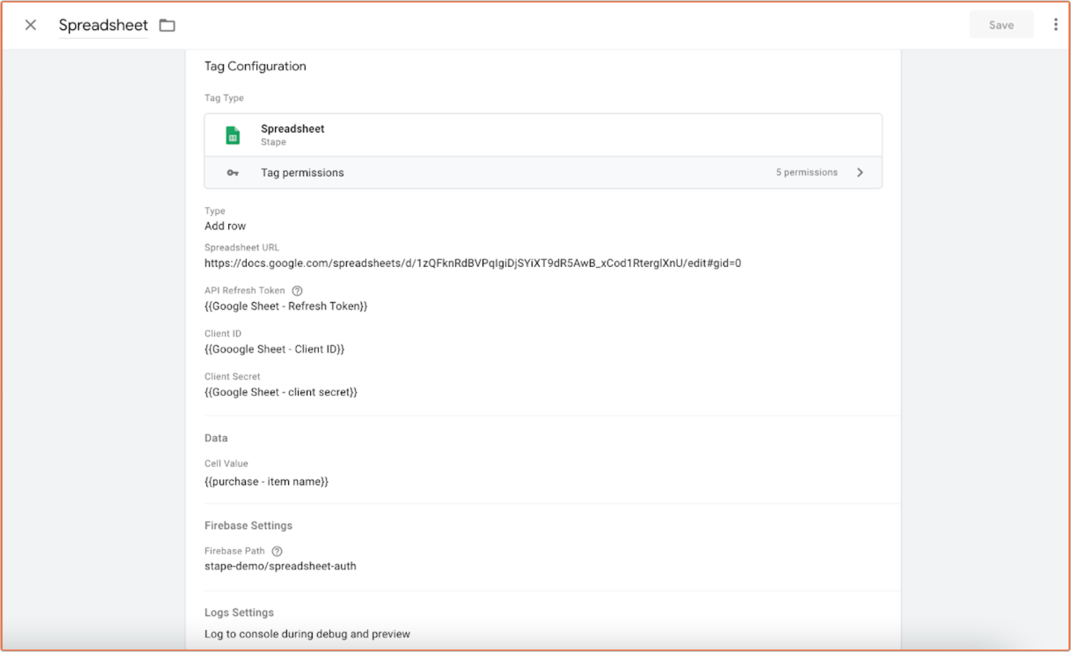Viewport: 1071px width, 652px height.
Task: Open the 5 permissions label
Action: pyautogui.click(x=807, y=172)
